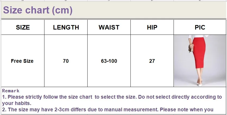The width and height of the screenshot is (227, 115).
Task: Click the 'your habits.' text line
Action: click(17, 103)
